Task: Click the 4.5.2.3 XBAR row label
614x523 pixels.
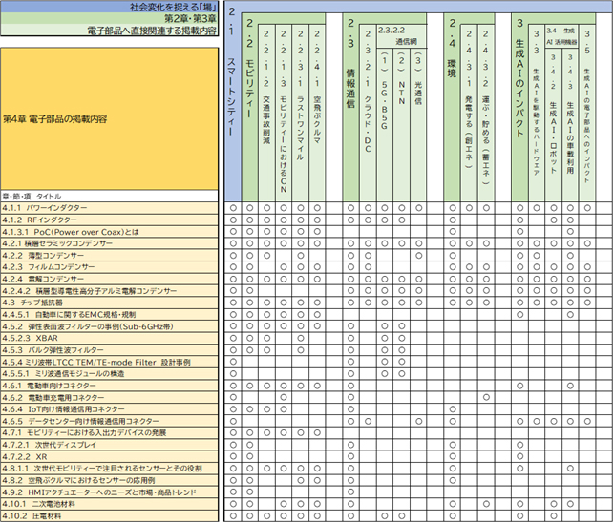Action: (x=109, y=338)
